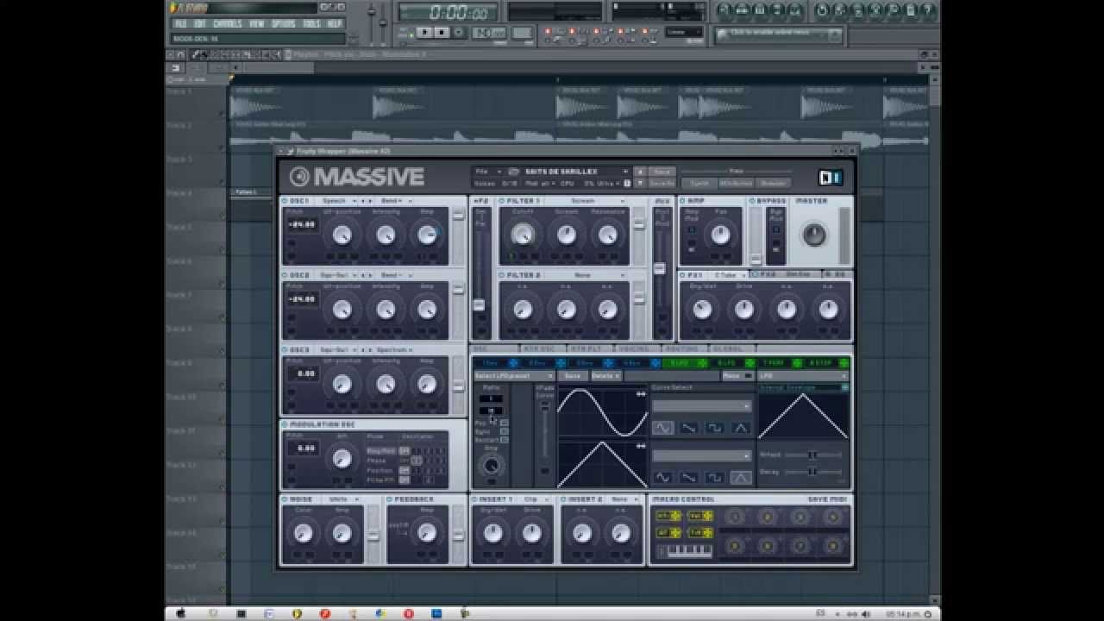
Task: Click OSC1 Wt-position knob
Action: point(342,235)
